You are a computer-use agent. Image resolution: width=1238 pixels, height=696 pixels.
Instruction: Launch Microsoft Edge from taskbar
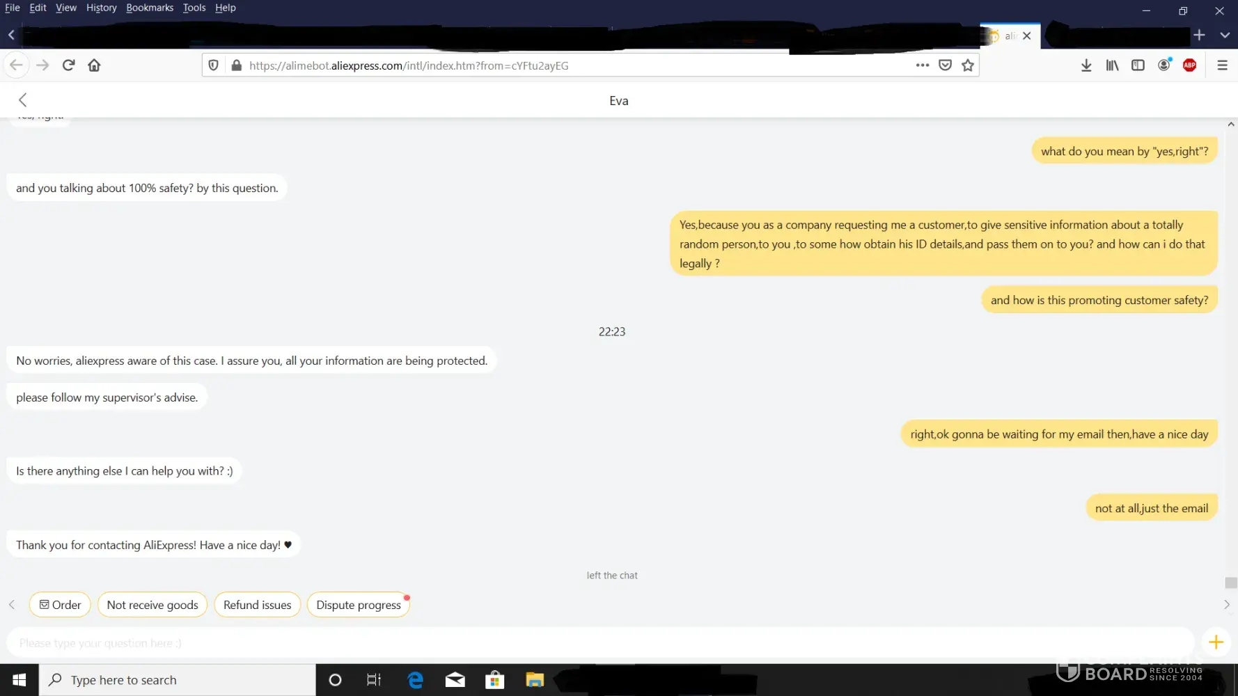coord(416,680)
